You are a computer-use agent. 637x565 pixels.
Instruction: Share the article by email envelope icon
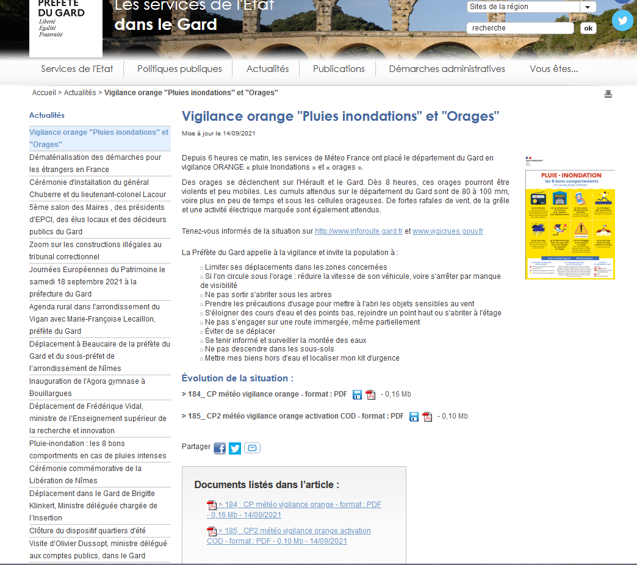coord(252,448)
